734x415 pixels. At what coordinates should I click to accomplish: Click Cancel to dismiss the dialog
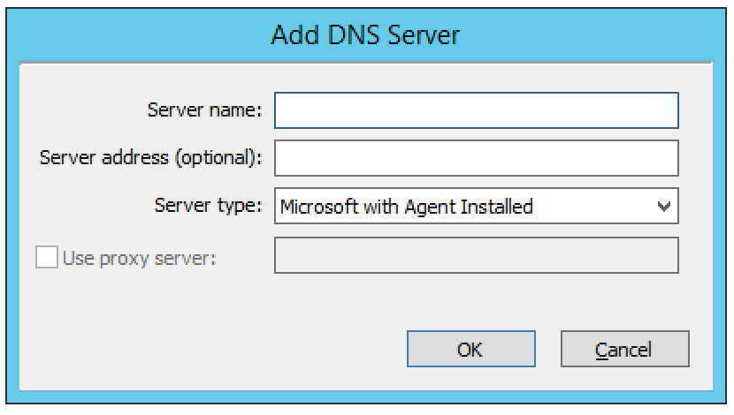(x=623, y=349)
